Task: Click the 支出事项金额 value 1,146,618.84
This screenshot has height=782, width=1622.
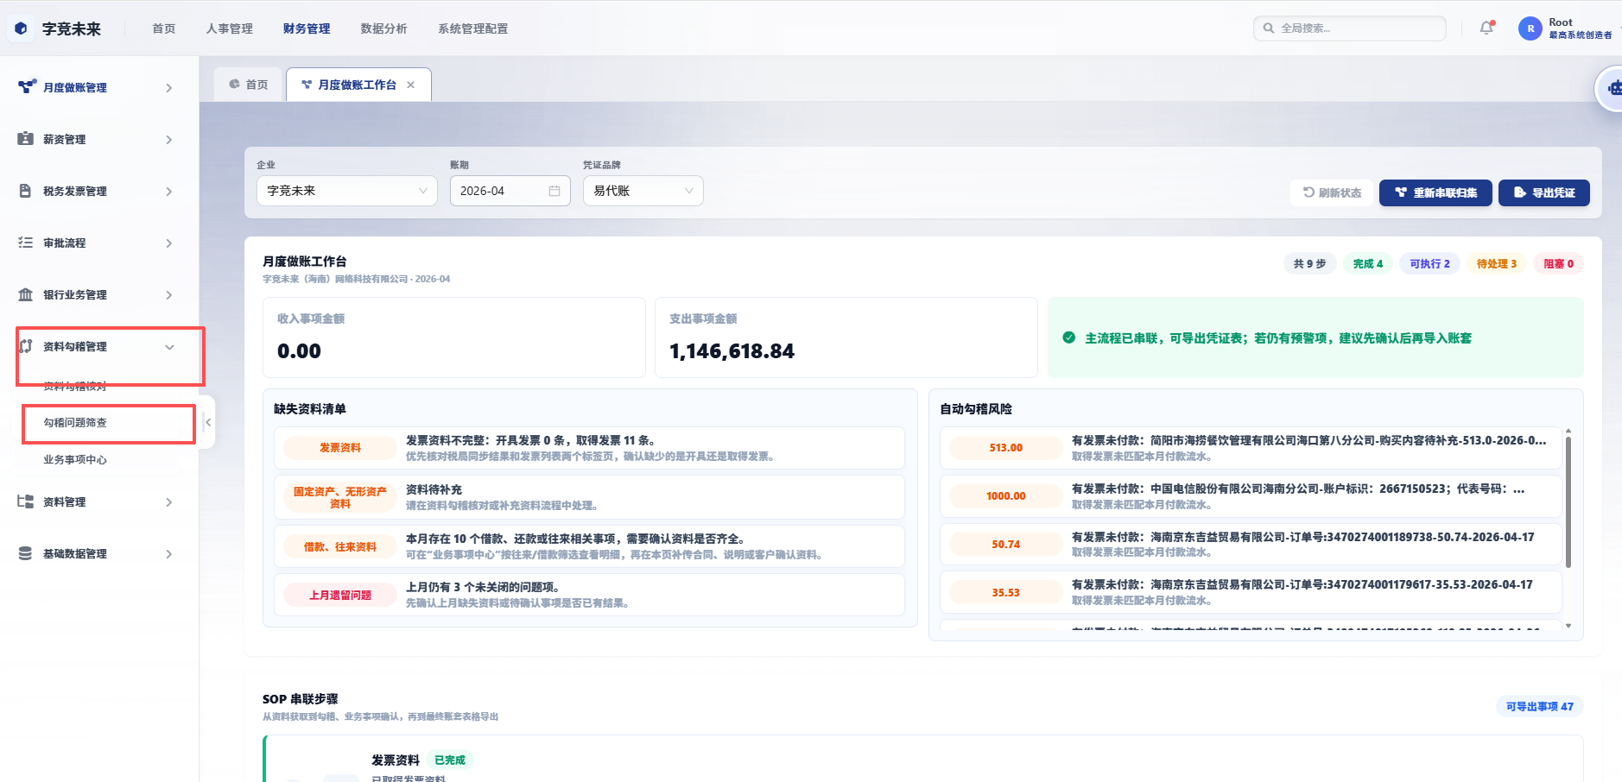Action: 732,351
